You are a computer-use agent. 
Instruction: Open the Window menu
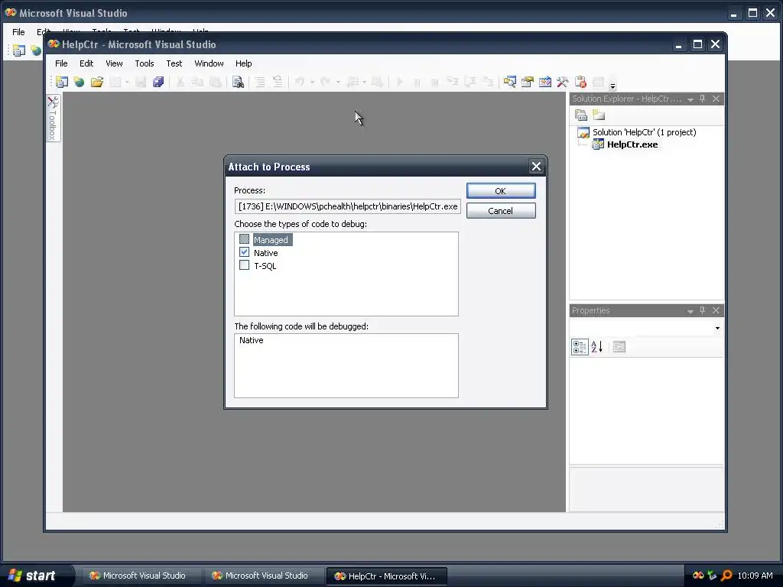[209, 63]
